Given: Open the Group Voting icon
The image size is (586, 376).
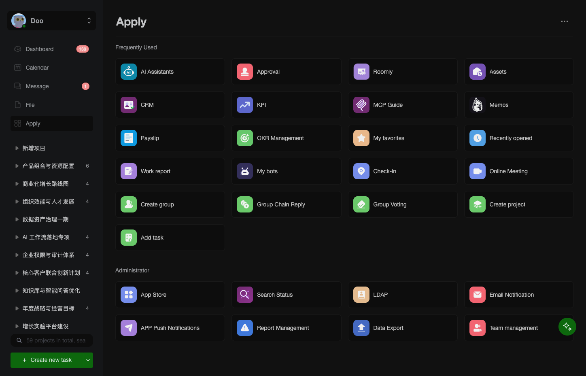Looking at the screenshot, I should tap(361, 204).
